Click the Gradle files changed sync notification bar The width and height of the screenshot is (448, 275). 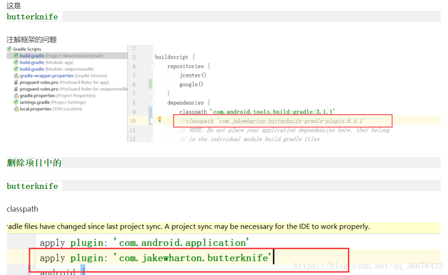click(x=224, y=227)
